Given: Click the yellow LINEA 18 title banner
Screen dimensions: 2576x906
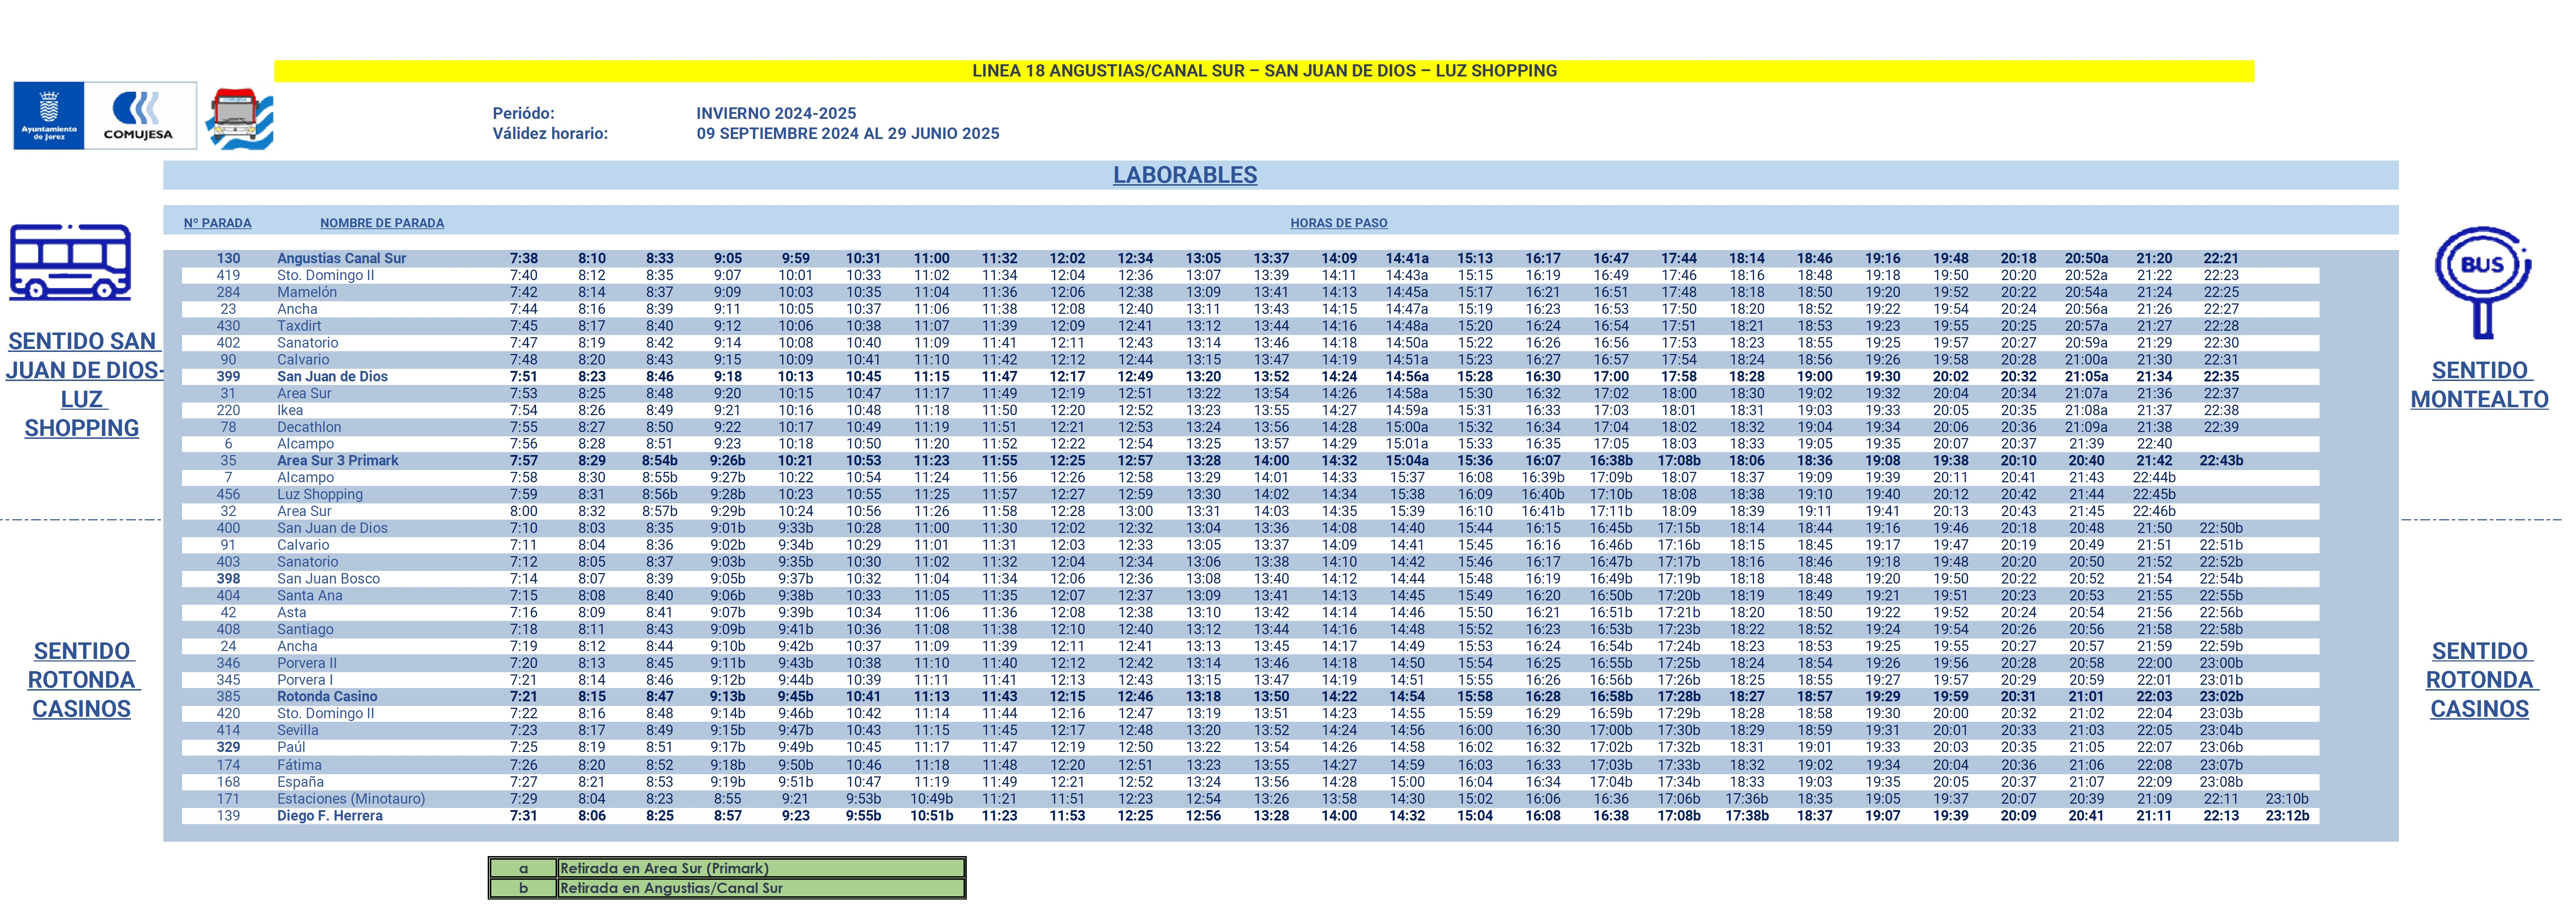Looking at the screenshot, I should point(1264,71).
